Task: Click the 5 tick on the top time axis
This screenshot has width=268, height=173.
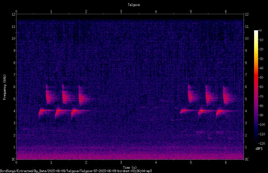Action: (191, 12)
